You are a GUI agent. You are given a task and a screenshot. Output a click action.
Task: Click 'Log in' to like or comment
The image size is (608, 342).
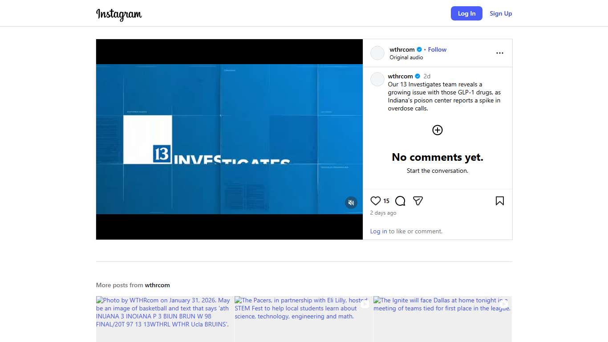378,231
